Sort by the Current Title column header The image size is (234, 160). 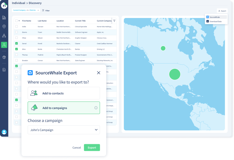pos(80,21)
